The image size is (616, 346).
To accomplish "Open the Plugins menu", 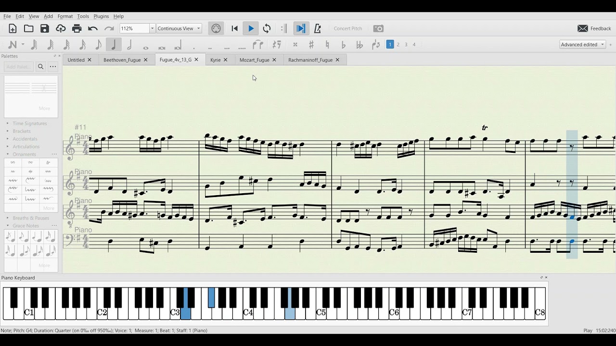I will click(101, 16).
